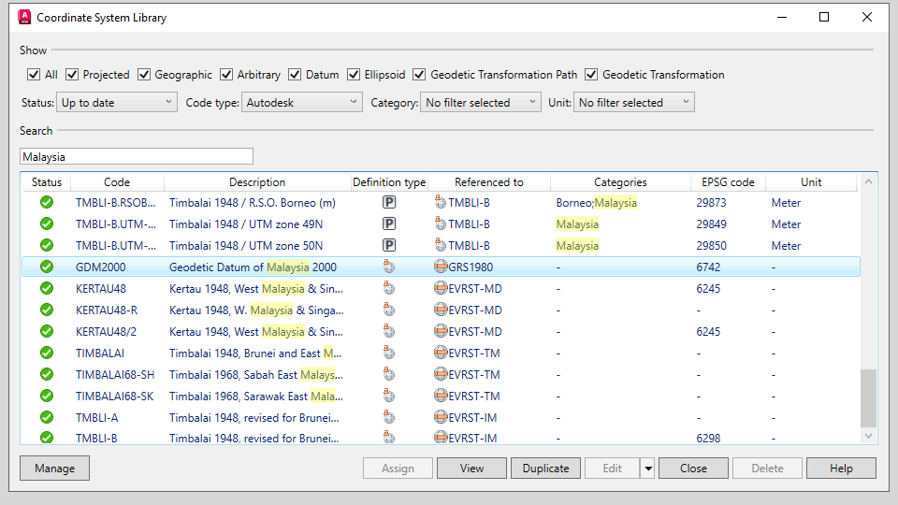Click the search field containing Malaysia
The image size is (898, 505).
pyautogui.click(x=137, y=157)
